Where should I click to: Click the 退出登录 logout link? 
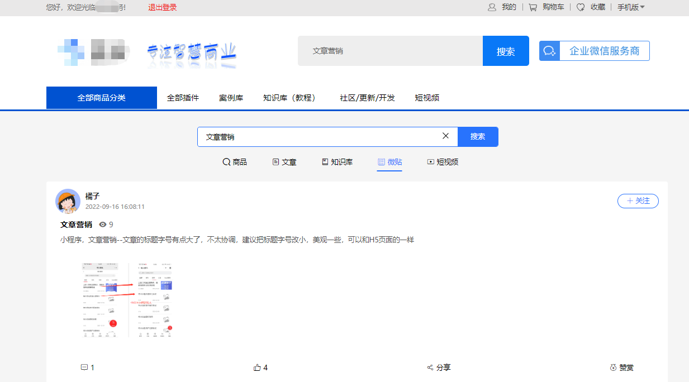coord(162,7)
